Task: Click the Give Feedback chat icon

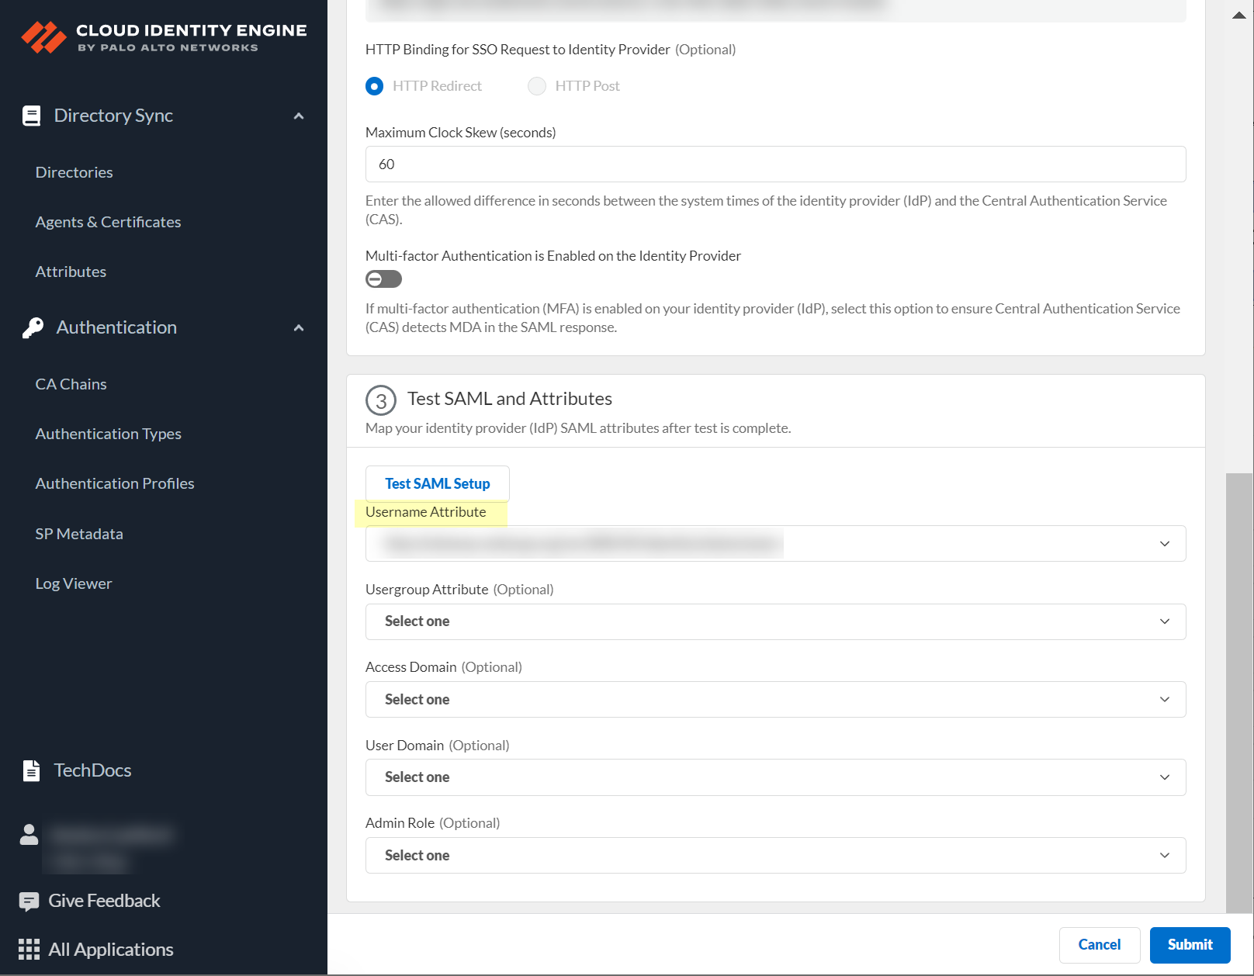Action: 29,901
